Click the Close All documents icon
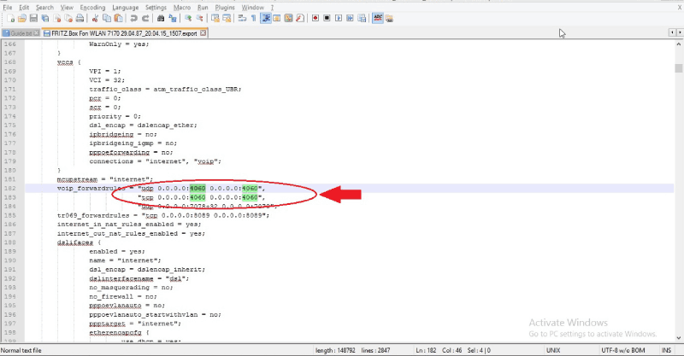684x356 pixels. [68, 18]
